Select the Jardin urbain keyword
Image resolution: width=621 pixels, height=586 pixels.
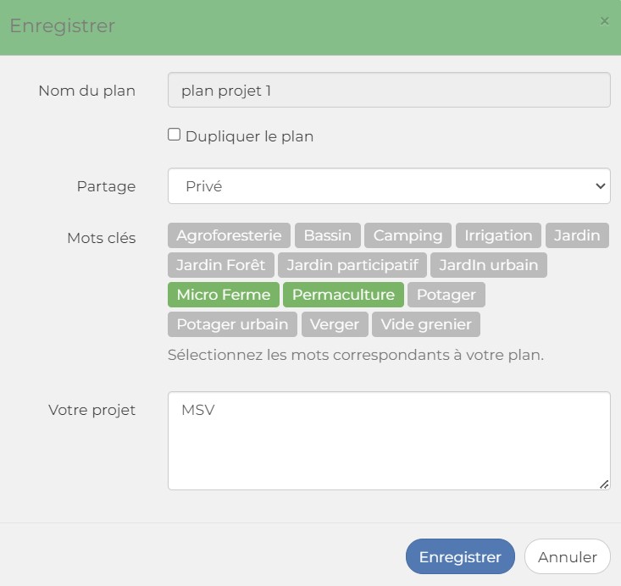coord(489,265)
